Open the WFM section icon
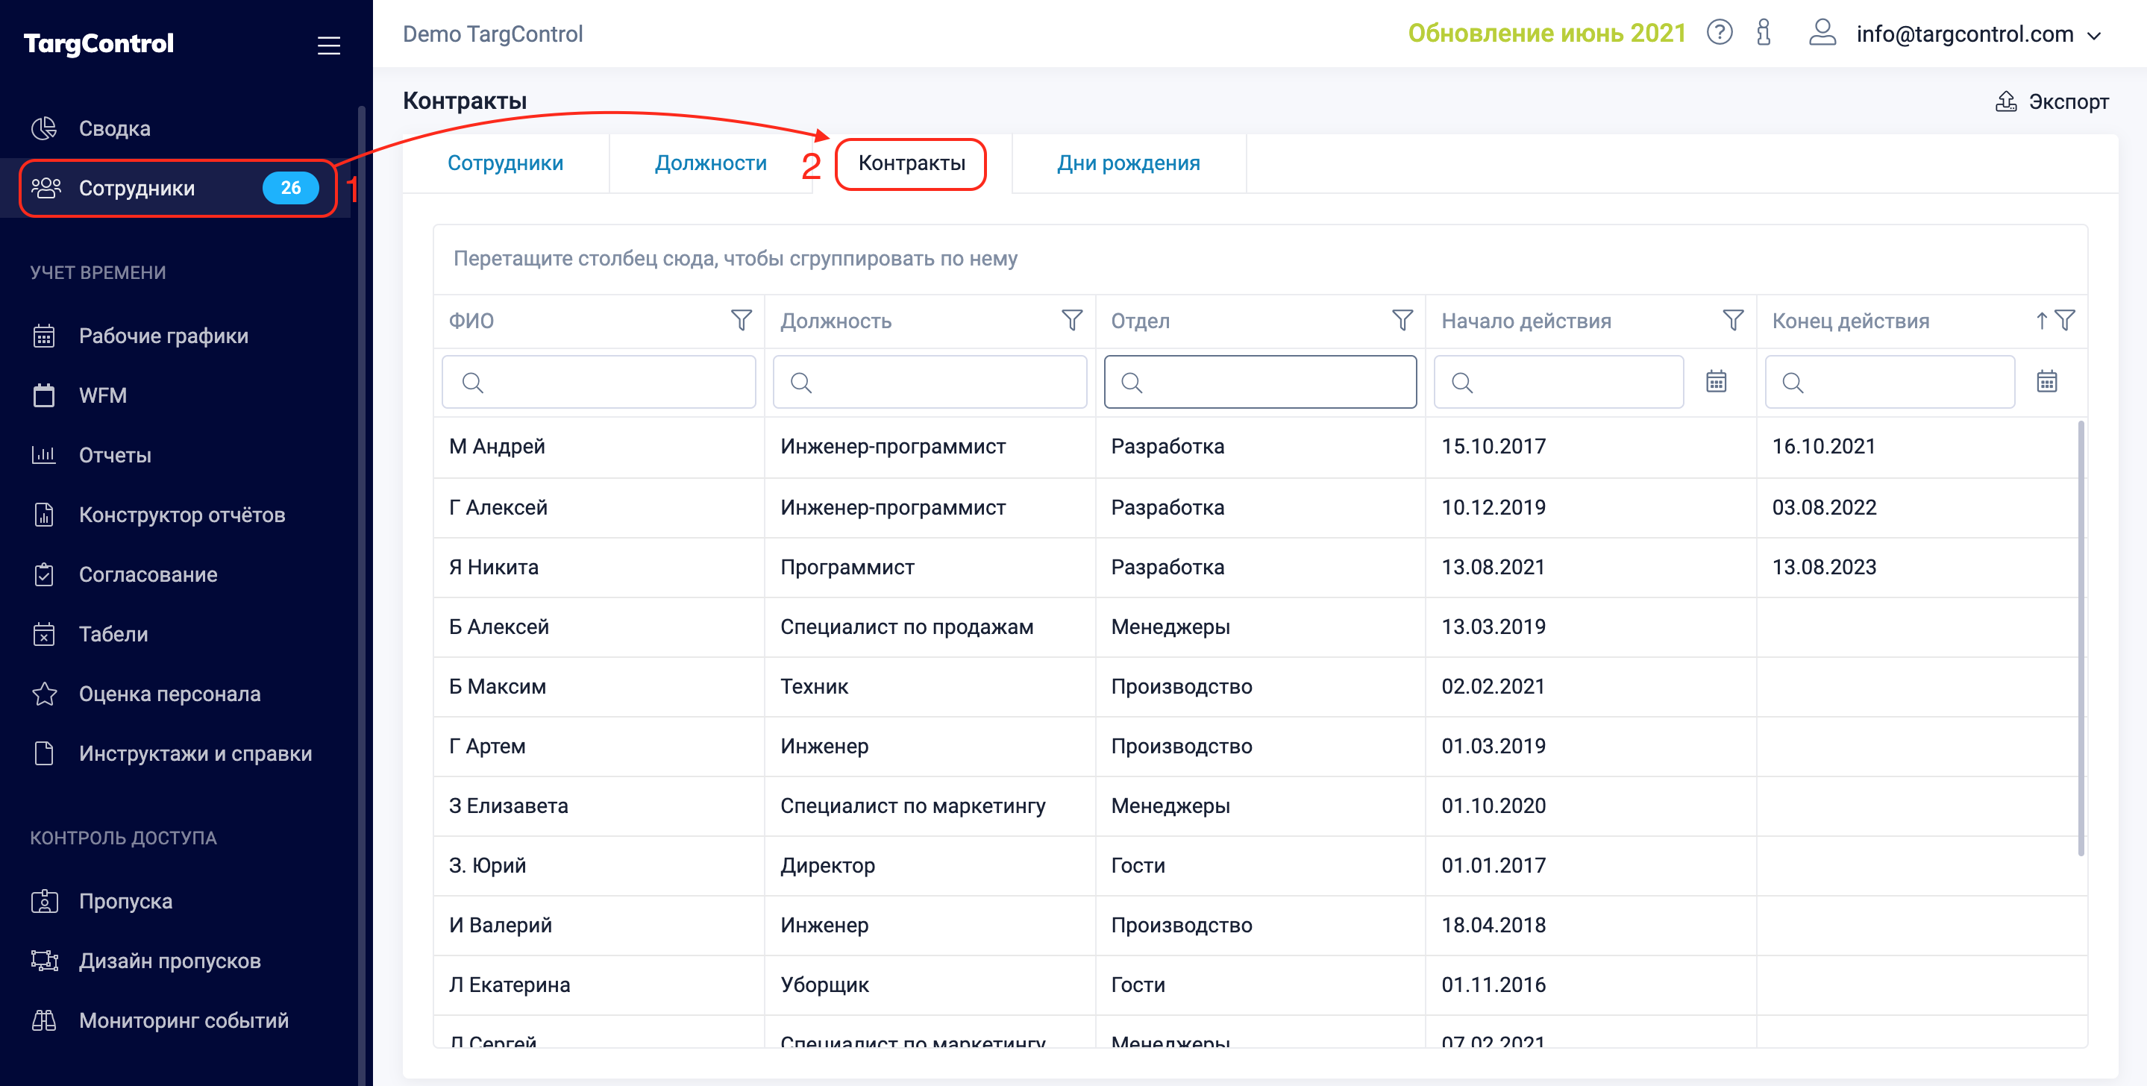 [x=44, y=395]
